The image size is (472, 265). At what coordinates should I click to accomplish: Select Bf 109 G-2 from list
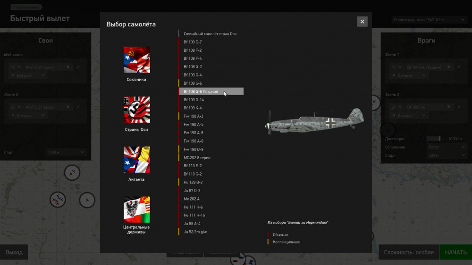point(211,67)
